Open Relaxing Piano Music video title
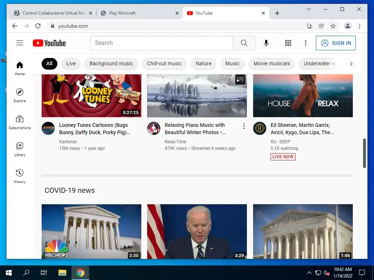This screenshot has height=280, width=374. [195, 129]
